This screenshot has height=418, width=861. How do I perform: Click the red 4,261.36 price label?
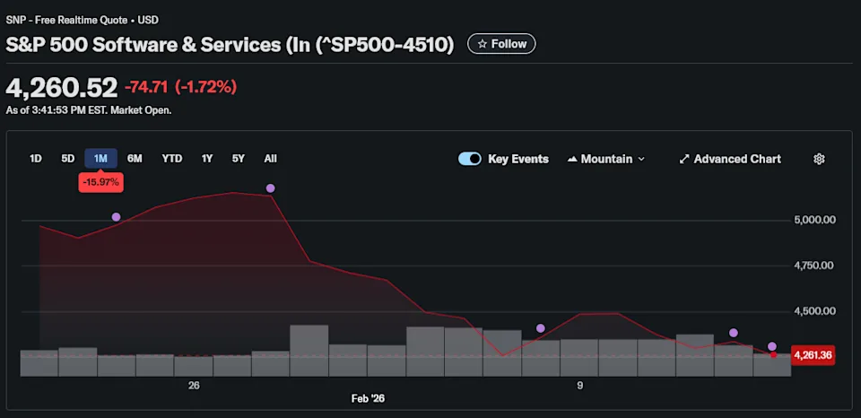pyautogui.click(x=813, y=355)
